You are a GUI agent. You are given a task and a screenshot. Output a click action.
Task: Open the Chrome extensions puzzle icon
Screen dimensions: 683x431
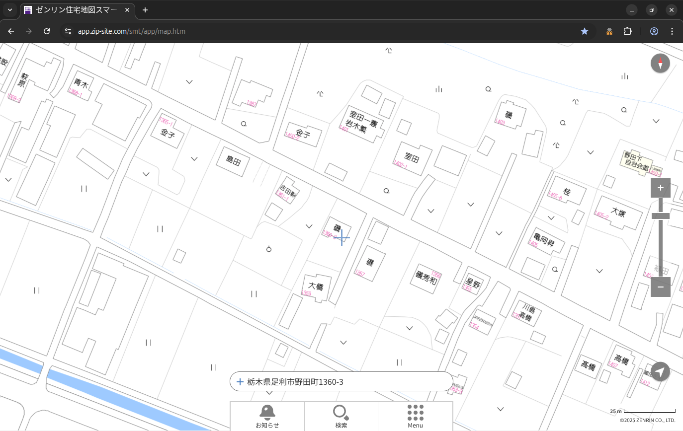tap(627, 31)
